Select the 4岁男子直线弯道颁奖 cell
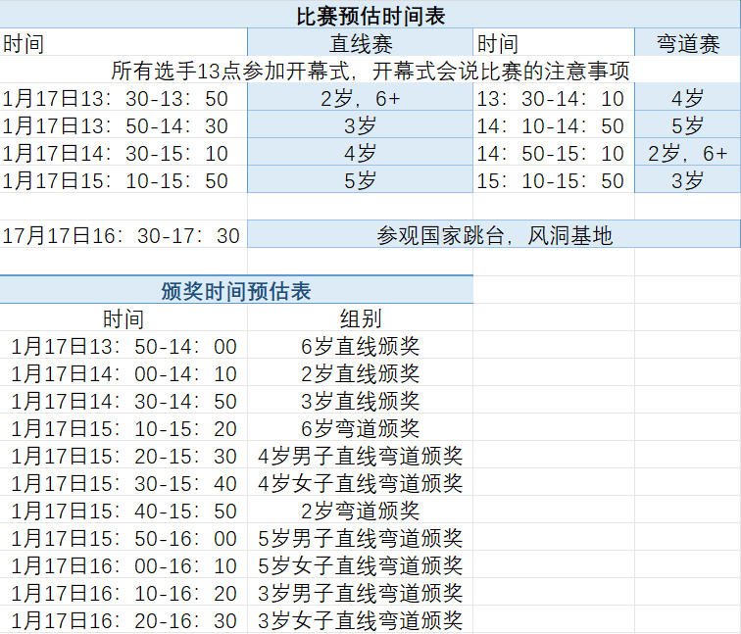Screen dimensions: 741x634 tap(360, 456)
